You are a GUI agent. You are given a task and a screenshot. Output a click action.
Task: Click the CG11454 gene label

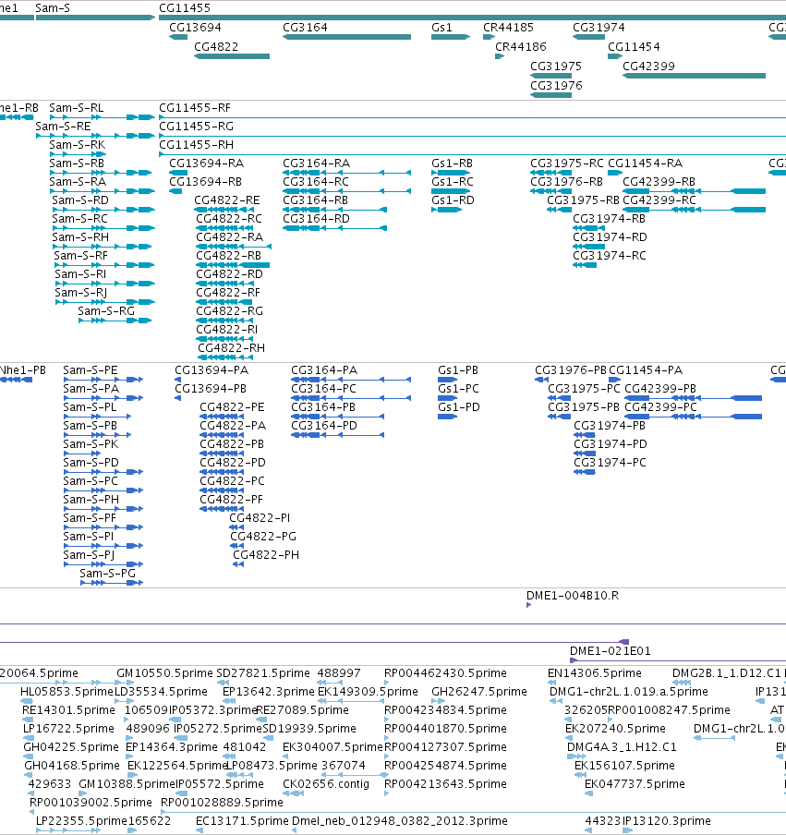(x=634, y=46)
